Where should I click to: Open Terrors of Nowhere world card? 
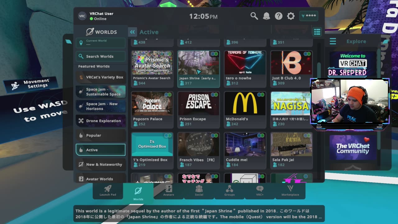(245, 69)
